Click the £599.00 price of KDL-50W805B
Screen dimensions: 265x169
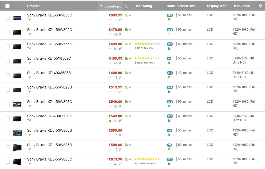point(115,145)
